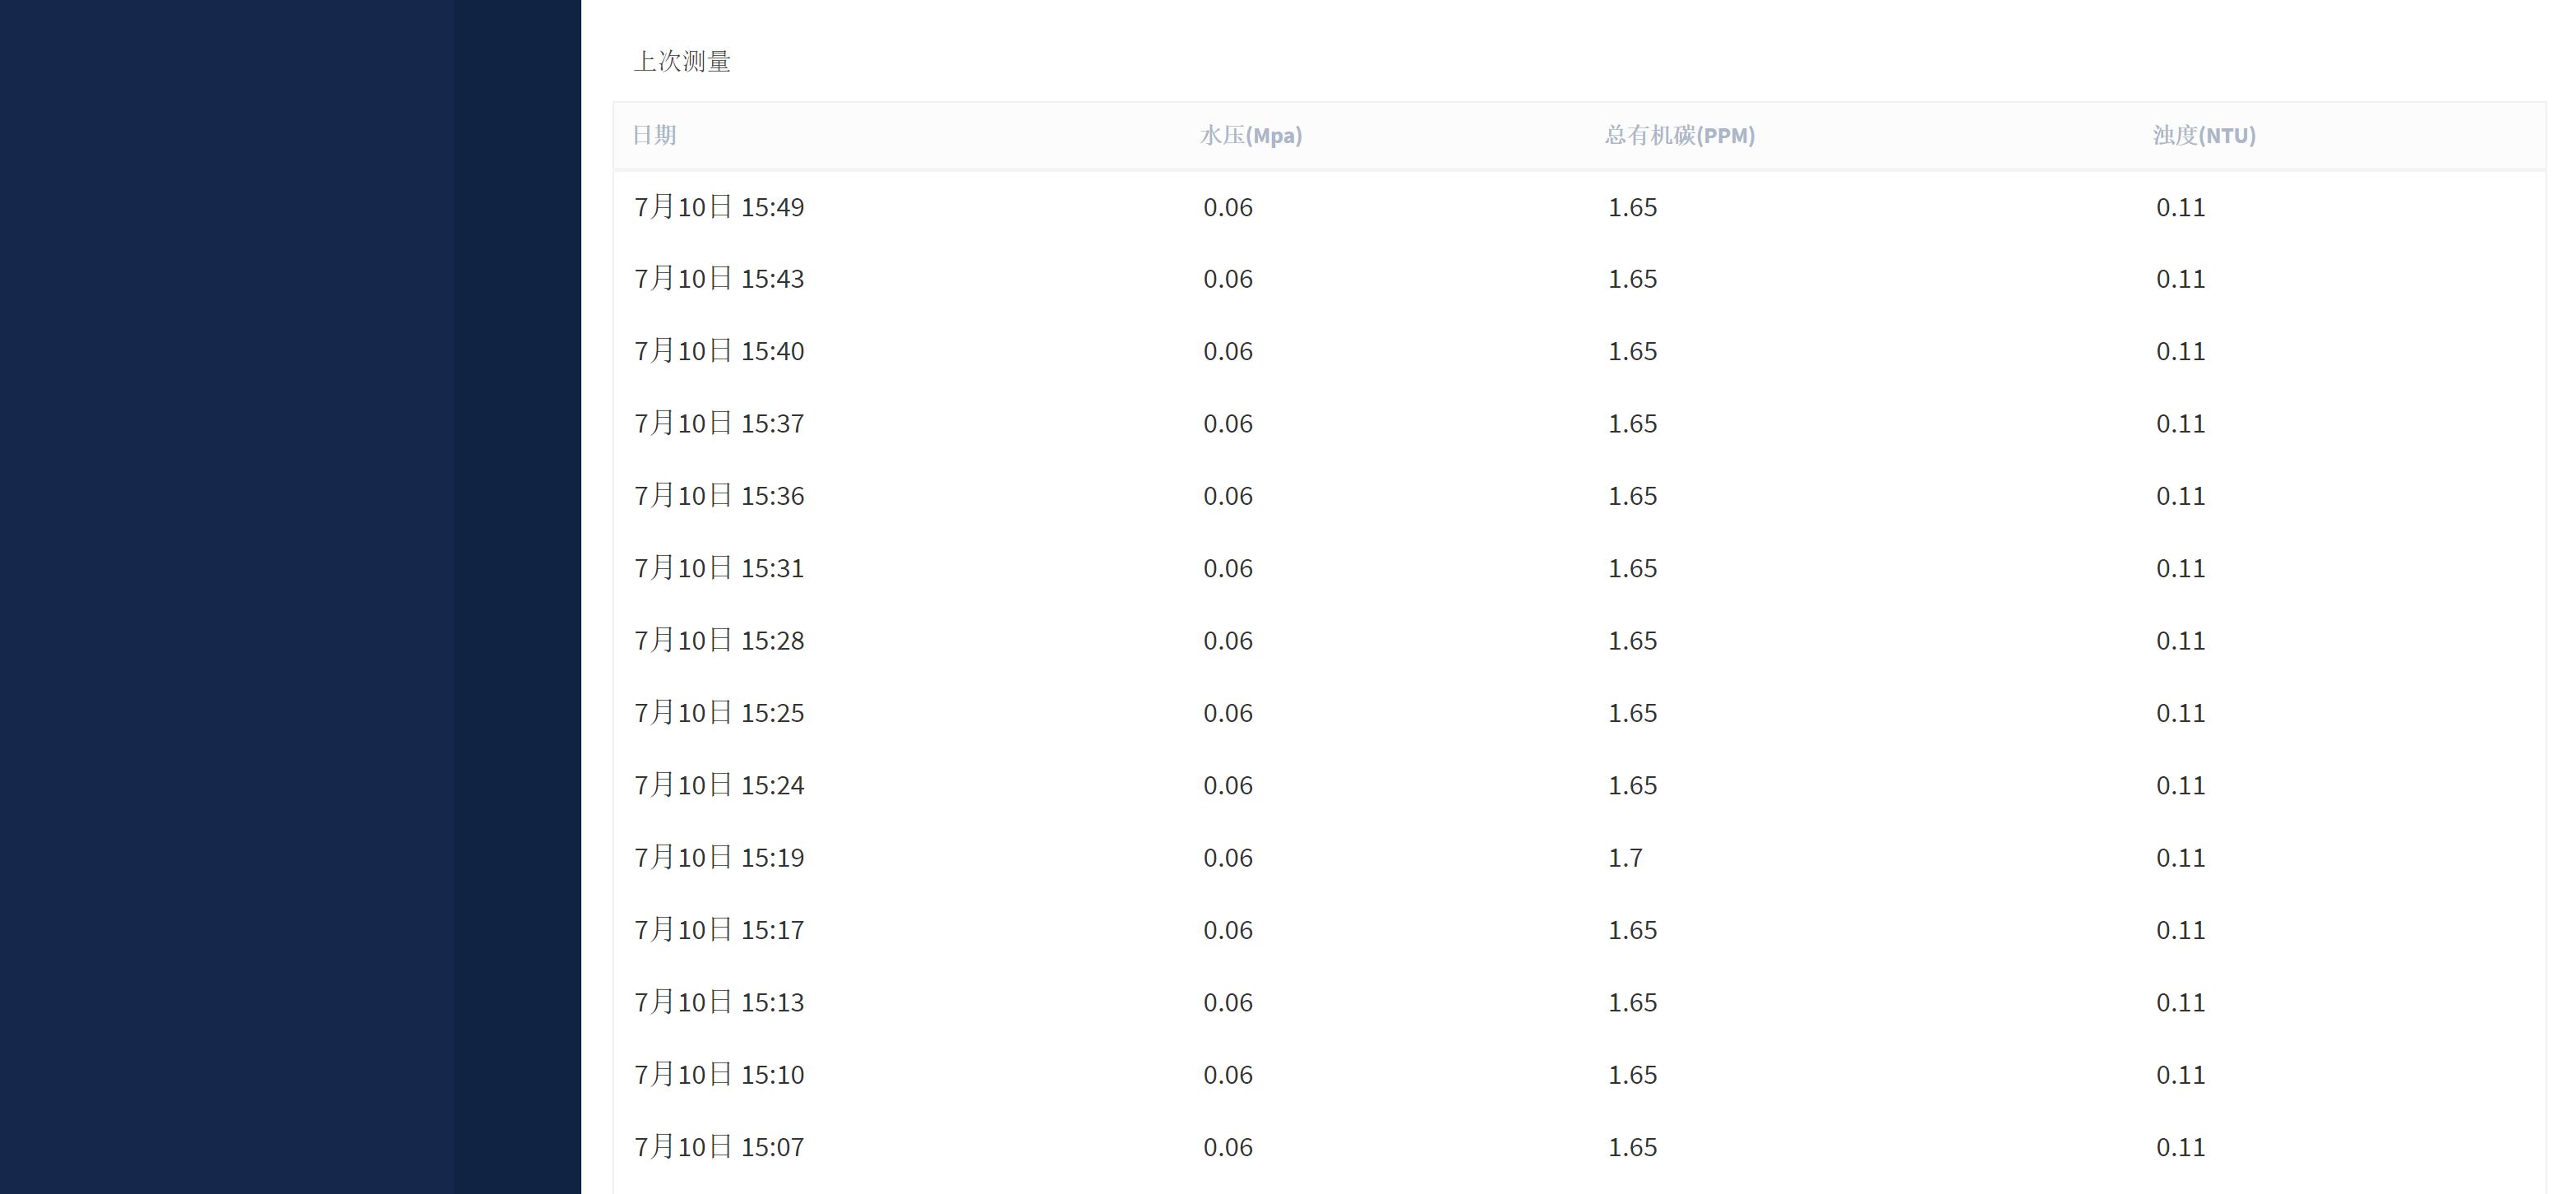Select the 7月10日 15:19 date cell
Screen dimensions: 2576x1194
tap(719, 857)
